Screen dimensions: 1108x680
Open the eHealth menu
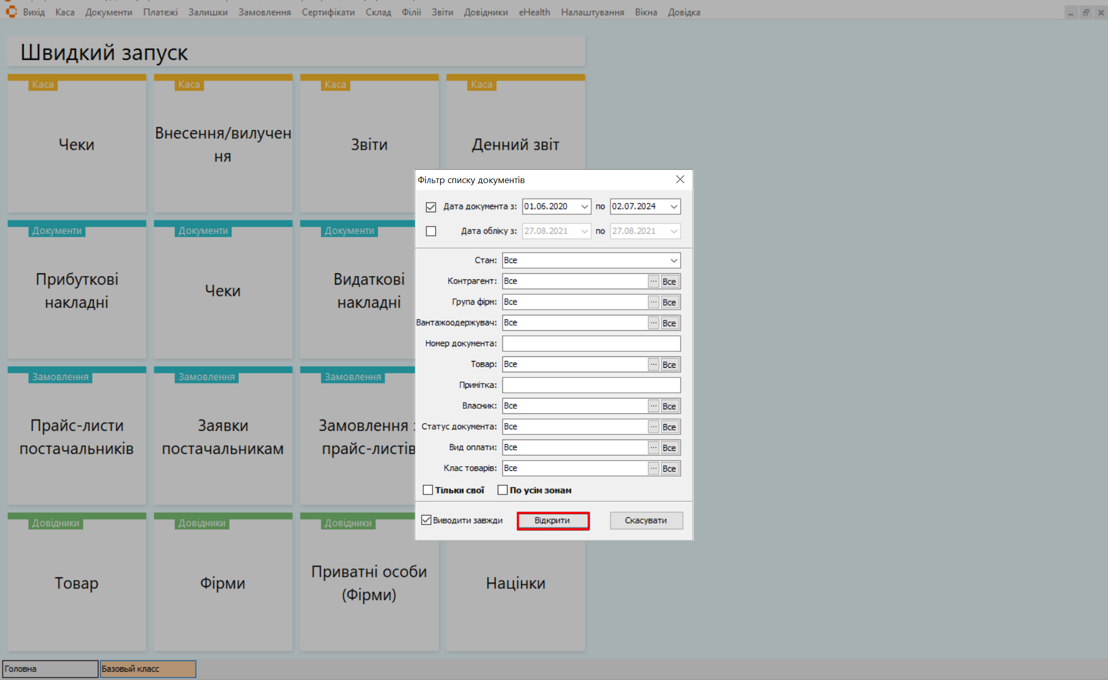click(534, 12)
